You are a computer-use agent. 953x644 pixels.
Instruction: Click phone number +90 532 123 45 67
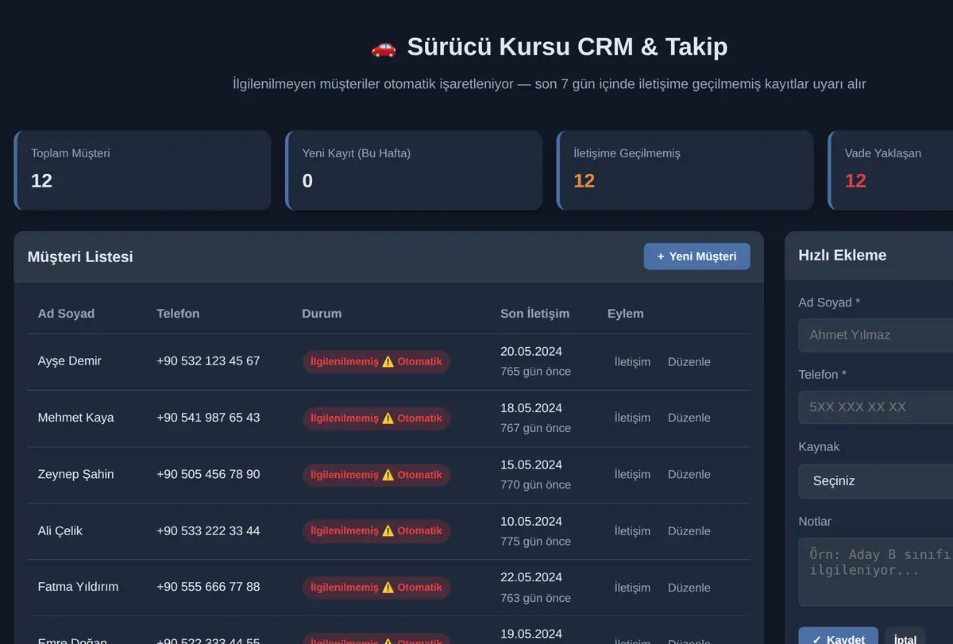click(x=208, y=361)
